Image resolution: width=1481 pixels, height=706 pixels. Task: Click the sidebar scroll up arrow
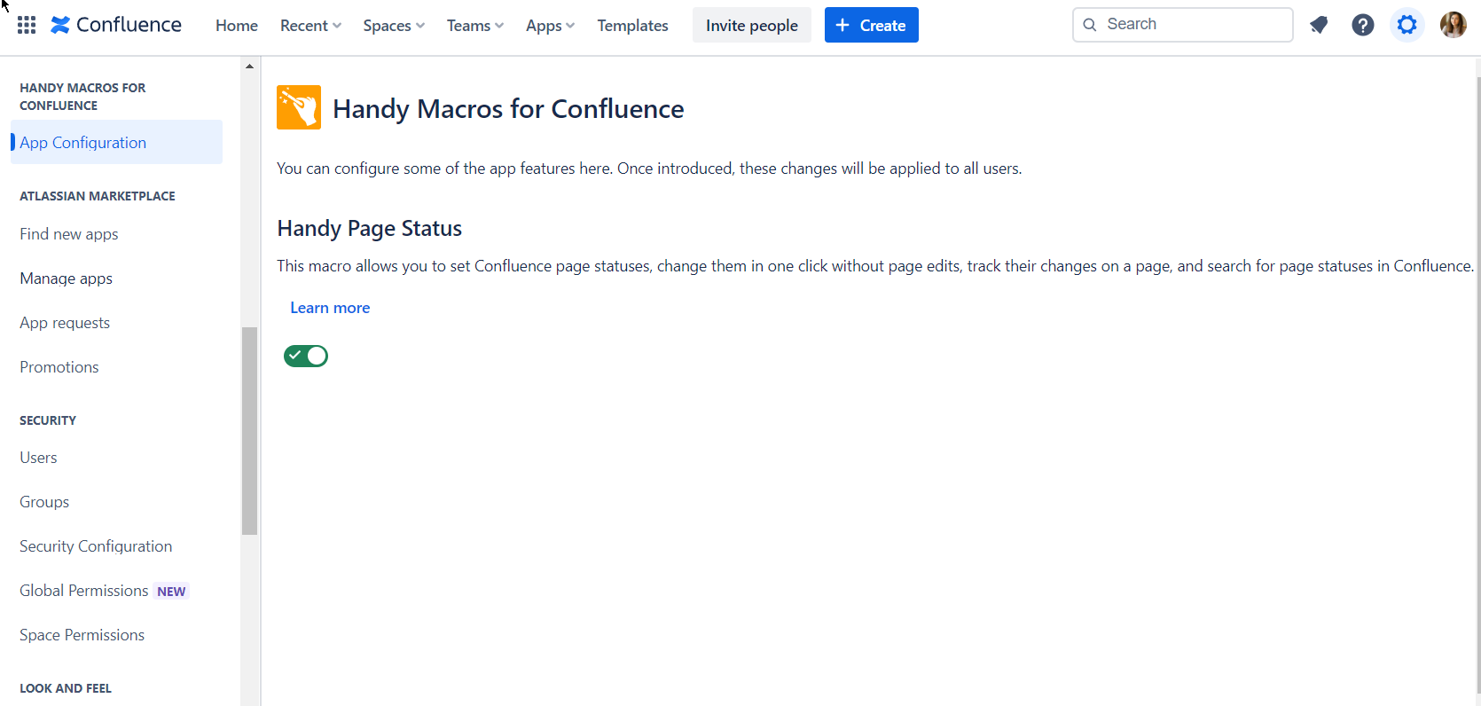coord(249,66)
